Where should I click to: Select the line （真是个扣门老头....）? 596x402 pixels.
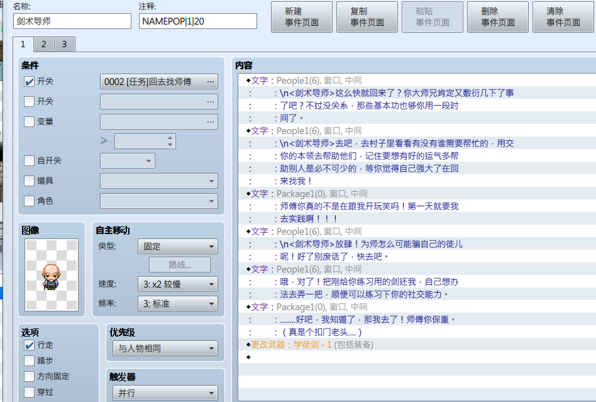click(x=417, y=332)
